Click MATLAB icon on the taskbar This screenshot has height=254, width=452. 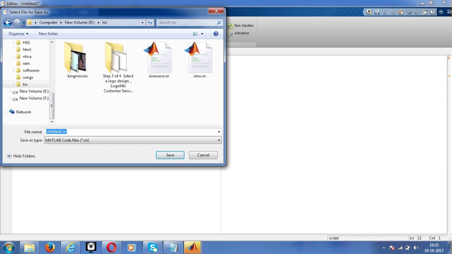(x=193, y=248)
